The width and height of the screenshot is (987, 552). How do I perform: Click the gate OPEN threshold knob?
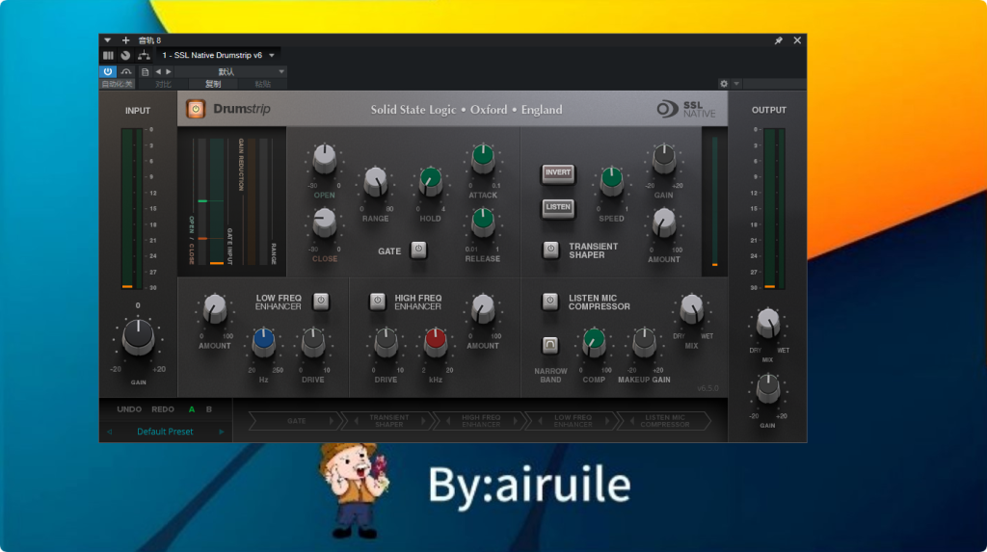pos(324,159)
